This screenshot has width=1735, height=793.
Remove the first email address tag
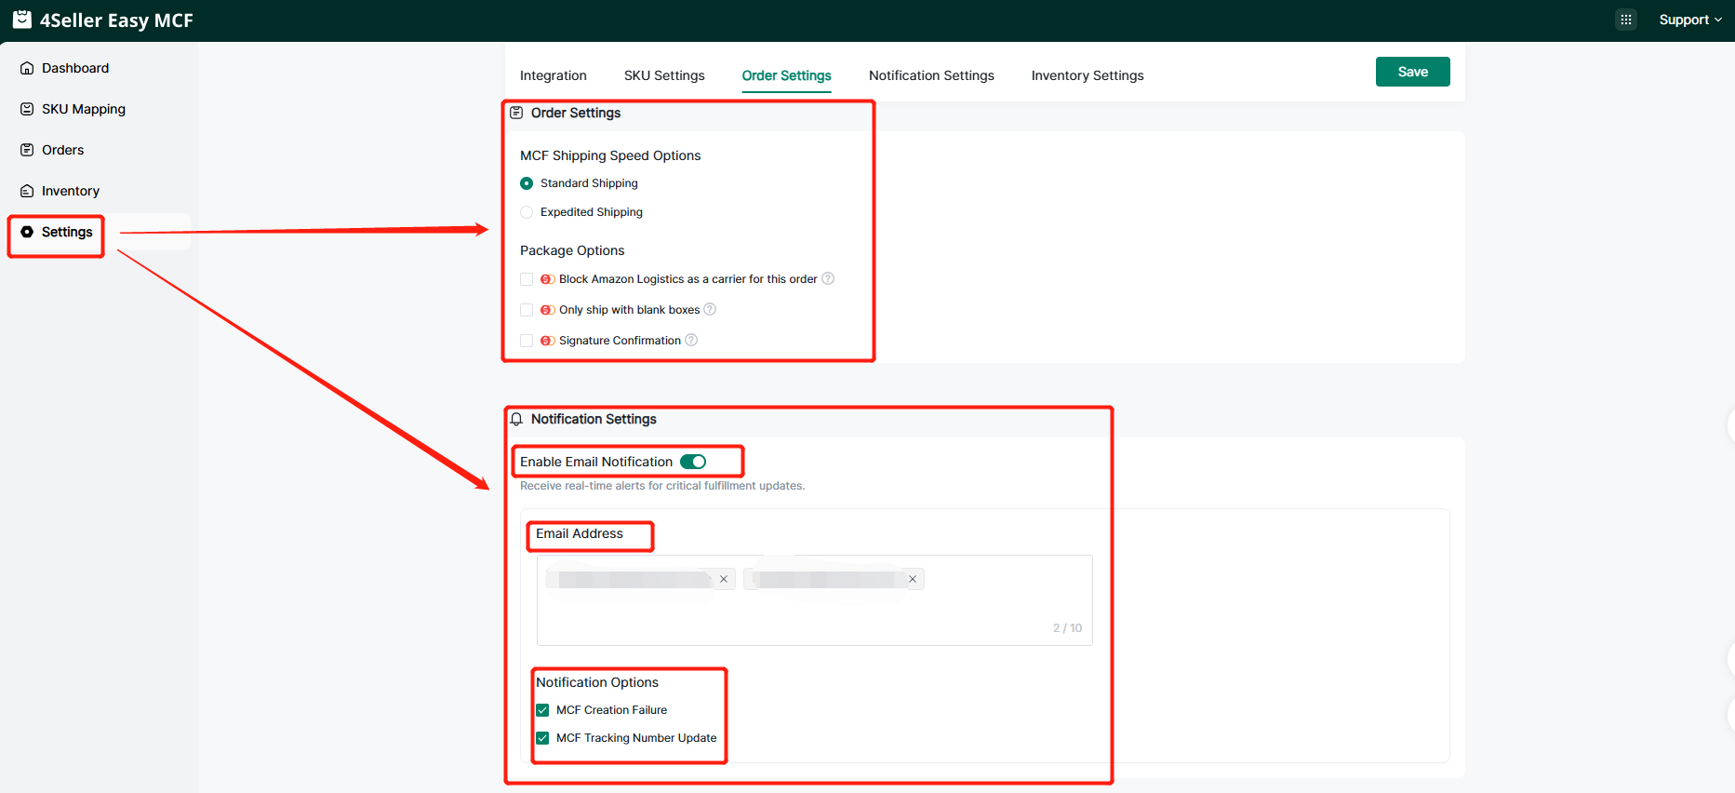[724, 579]
